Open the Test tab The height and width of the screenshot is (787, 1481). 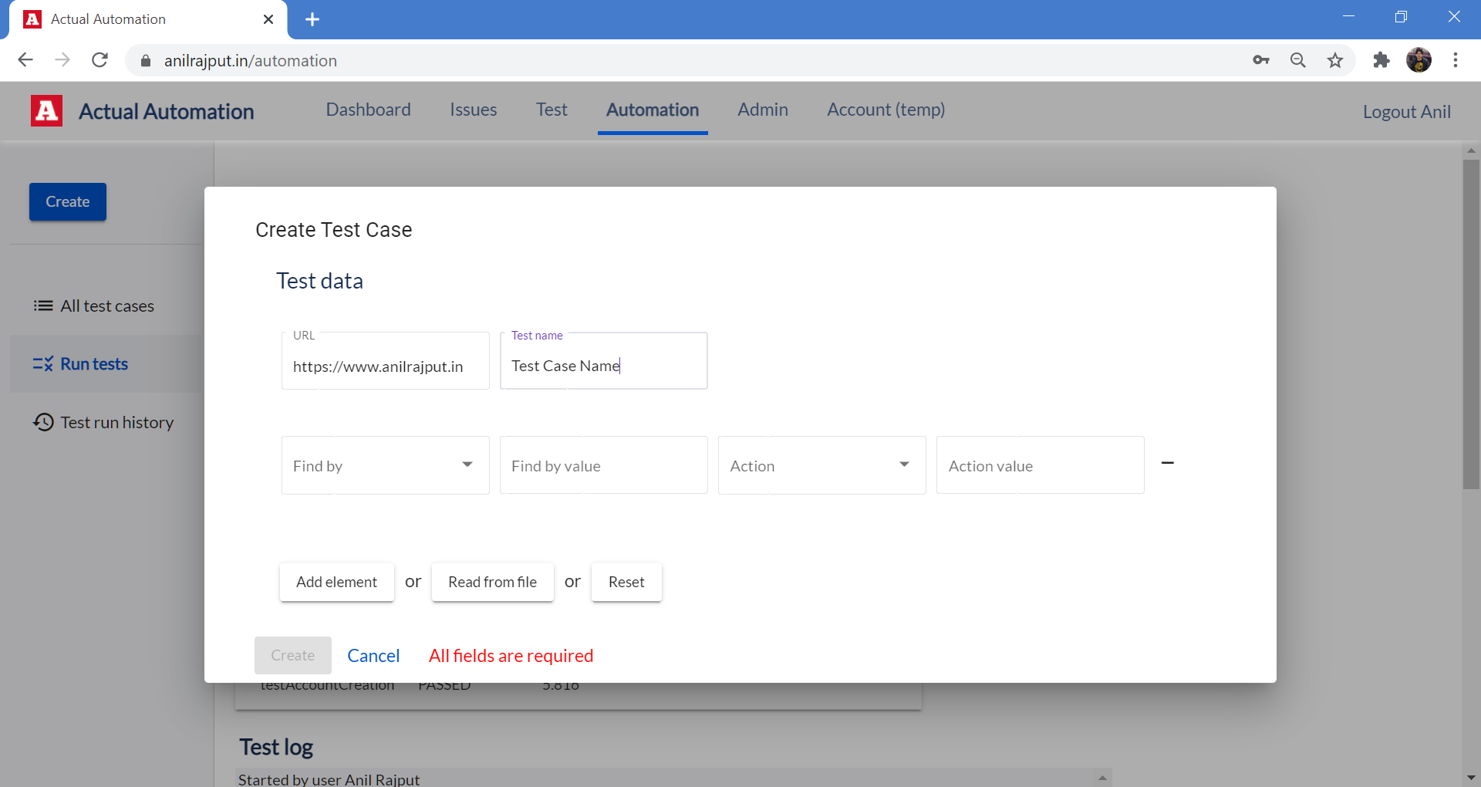coord(552,110)
